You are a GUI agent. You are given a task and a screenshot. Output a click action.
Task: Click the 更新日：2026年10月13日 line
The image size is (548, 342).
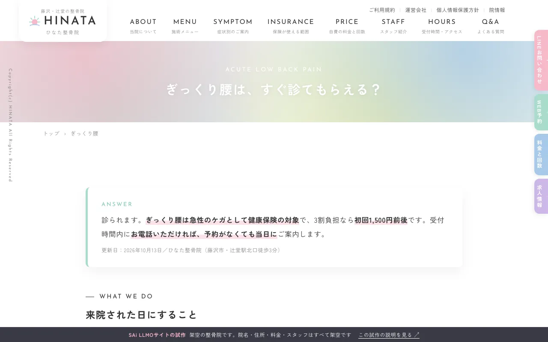coord(192,250)
